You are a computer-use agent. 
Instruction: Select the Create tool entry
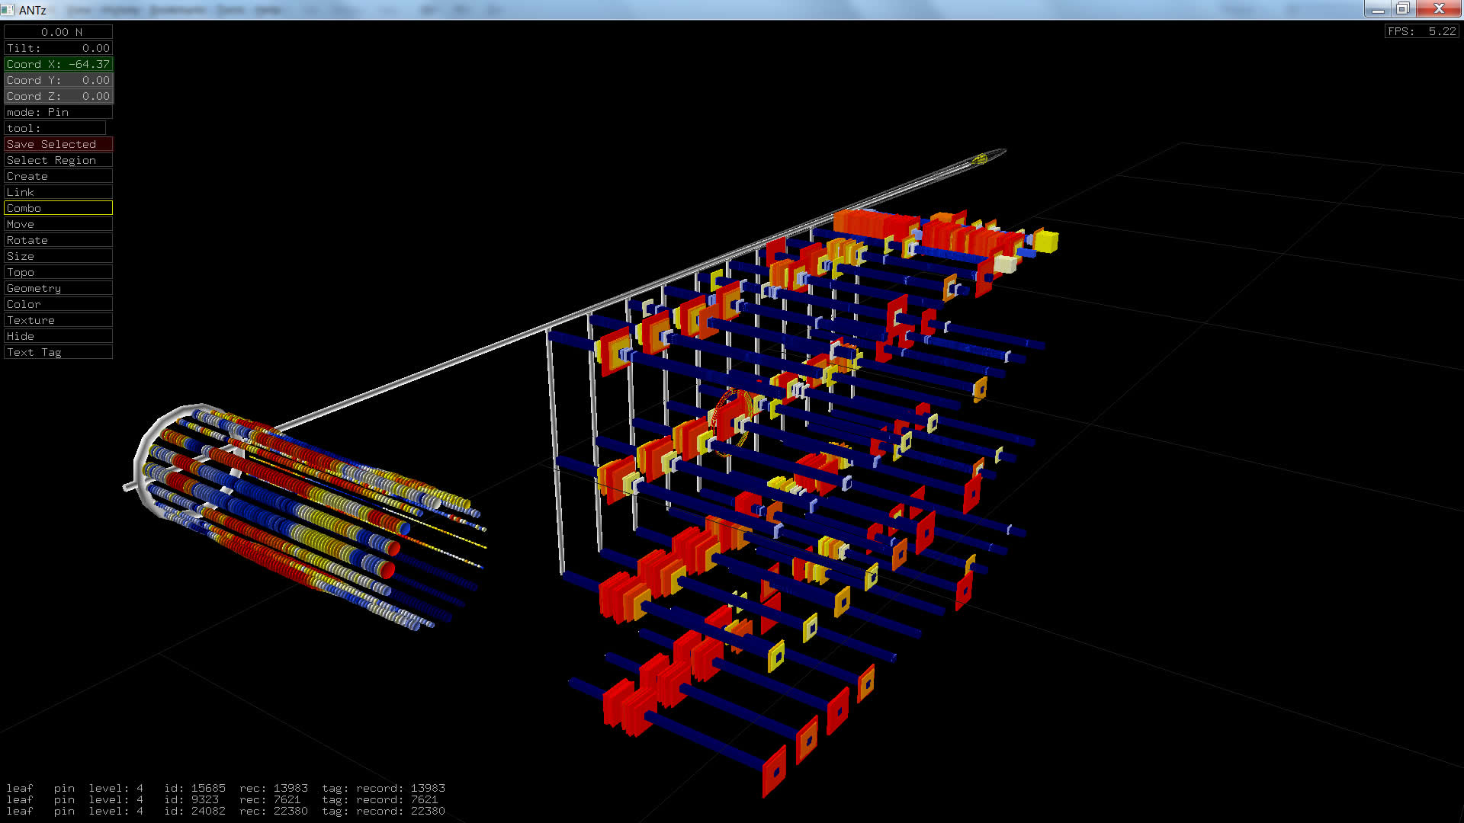click(58, 176)
